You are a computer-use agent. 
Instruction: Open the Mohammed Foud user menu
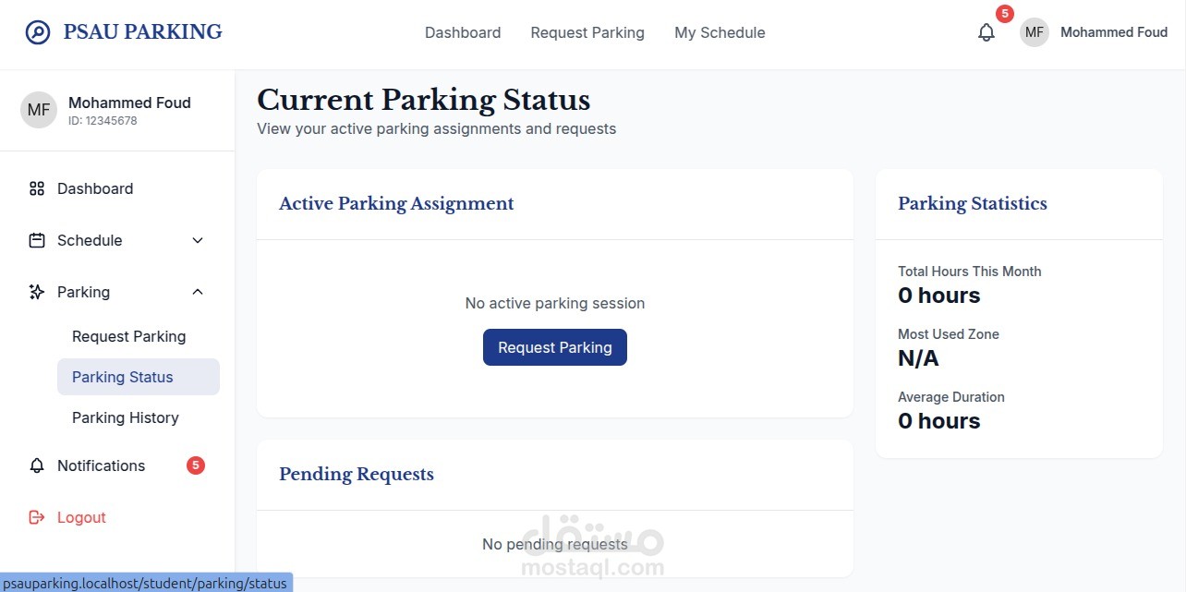[x=1114, y=32]
